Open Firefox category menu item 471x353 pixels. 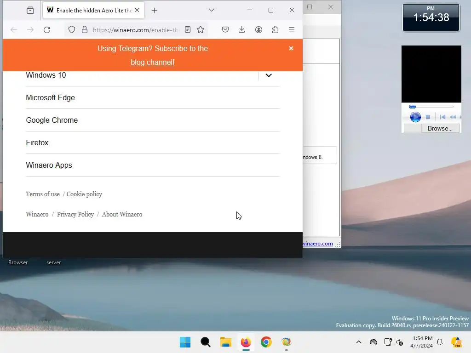[37, 142]
